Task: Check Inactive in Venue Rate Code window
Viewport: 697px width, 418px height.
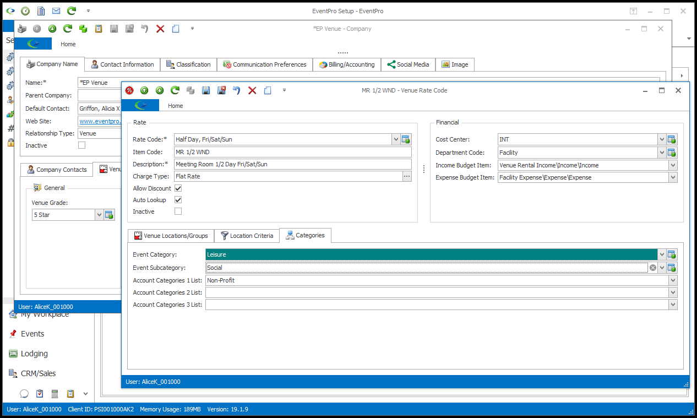Action: (178, 211)
